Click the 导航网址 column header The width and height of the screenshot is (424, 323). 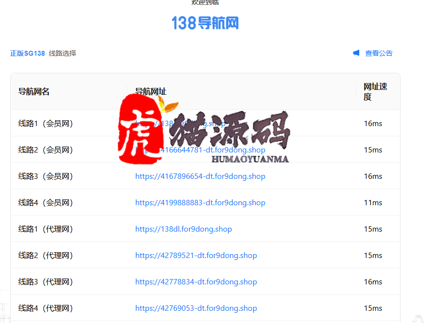[x=151, y=91]
